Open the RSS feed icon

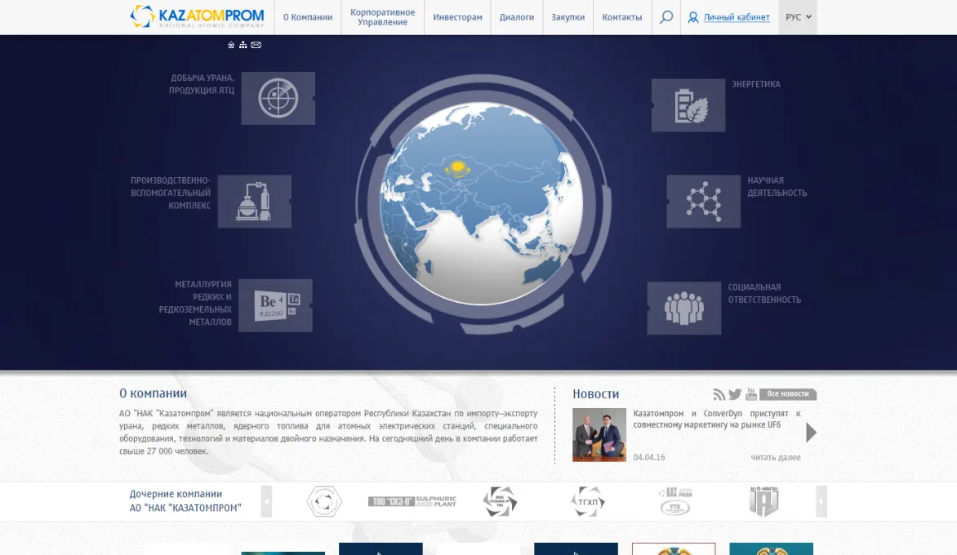click(x=719, y=394)
